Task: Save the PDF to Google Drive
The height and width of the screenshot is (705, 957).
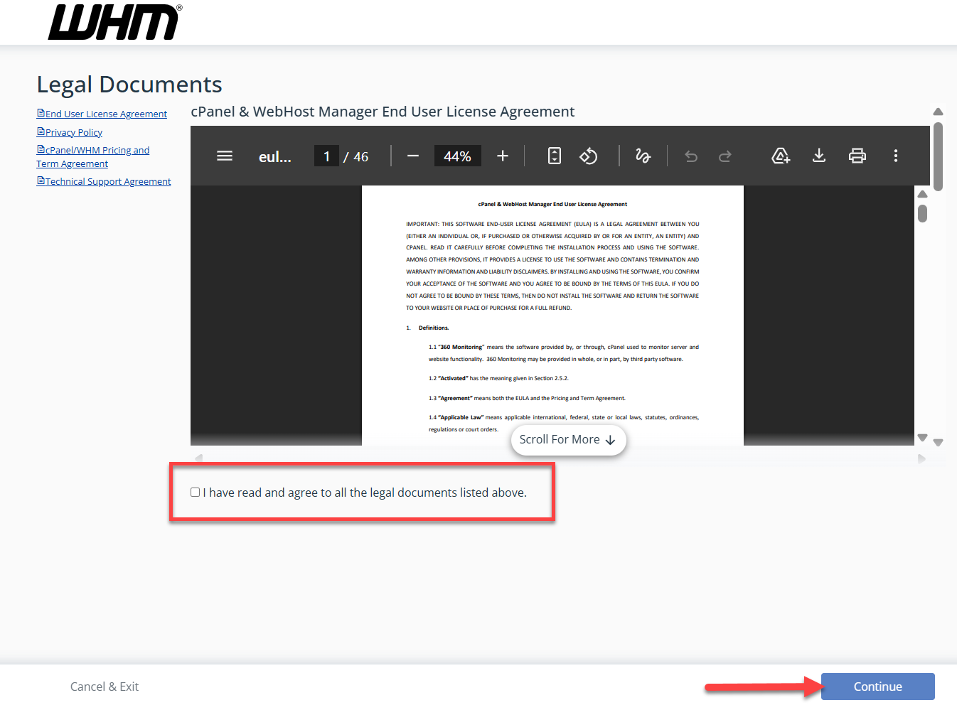Action: point(781,156)
